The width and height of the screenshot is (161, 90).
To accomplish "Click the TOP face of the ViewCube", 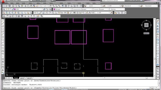I will 146,25.
